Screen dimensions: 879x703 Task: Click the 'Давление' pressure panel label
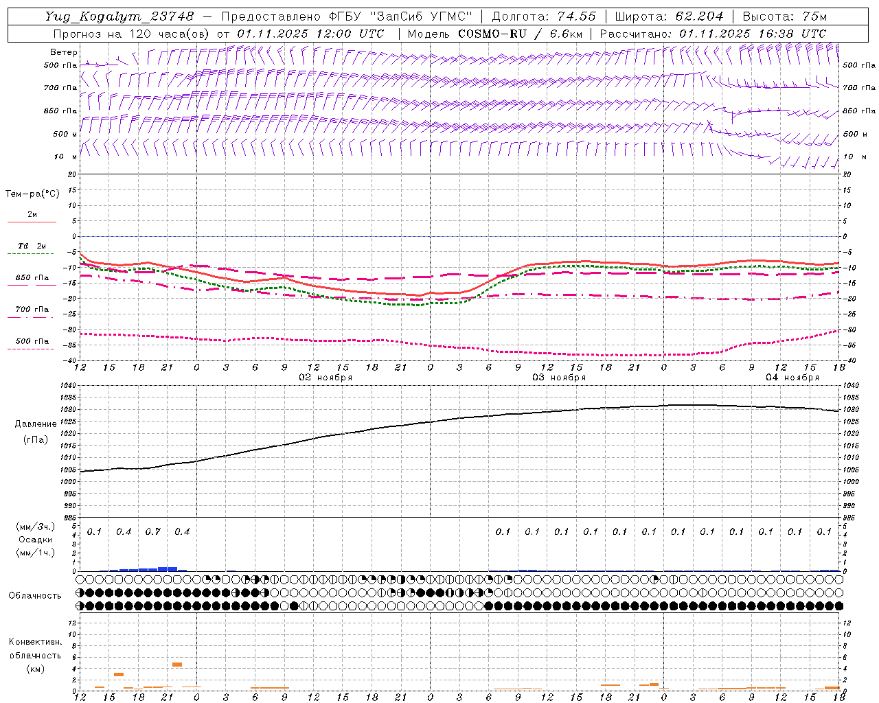click(x=36, y=424)
